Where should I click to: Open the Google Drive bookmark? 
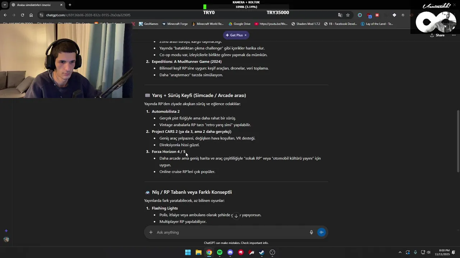pos(239,24)
